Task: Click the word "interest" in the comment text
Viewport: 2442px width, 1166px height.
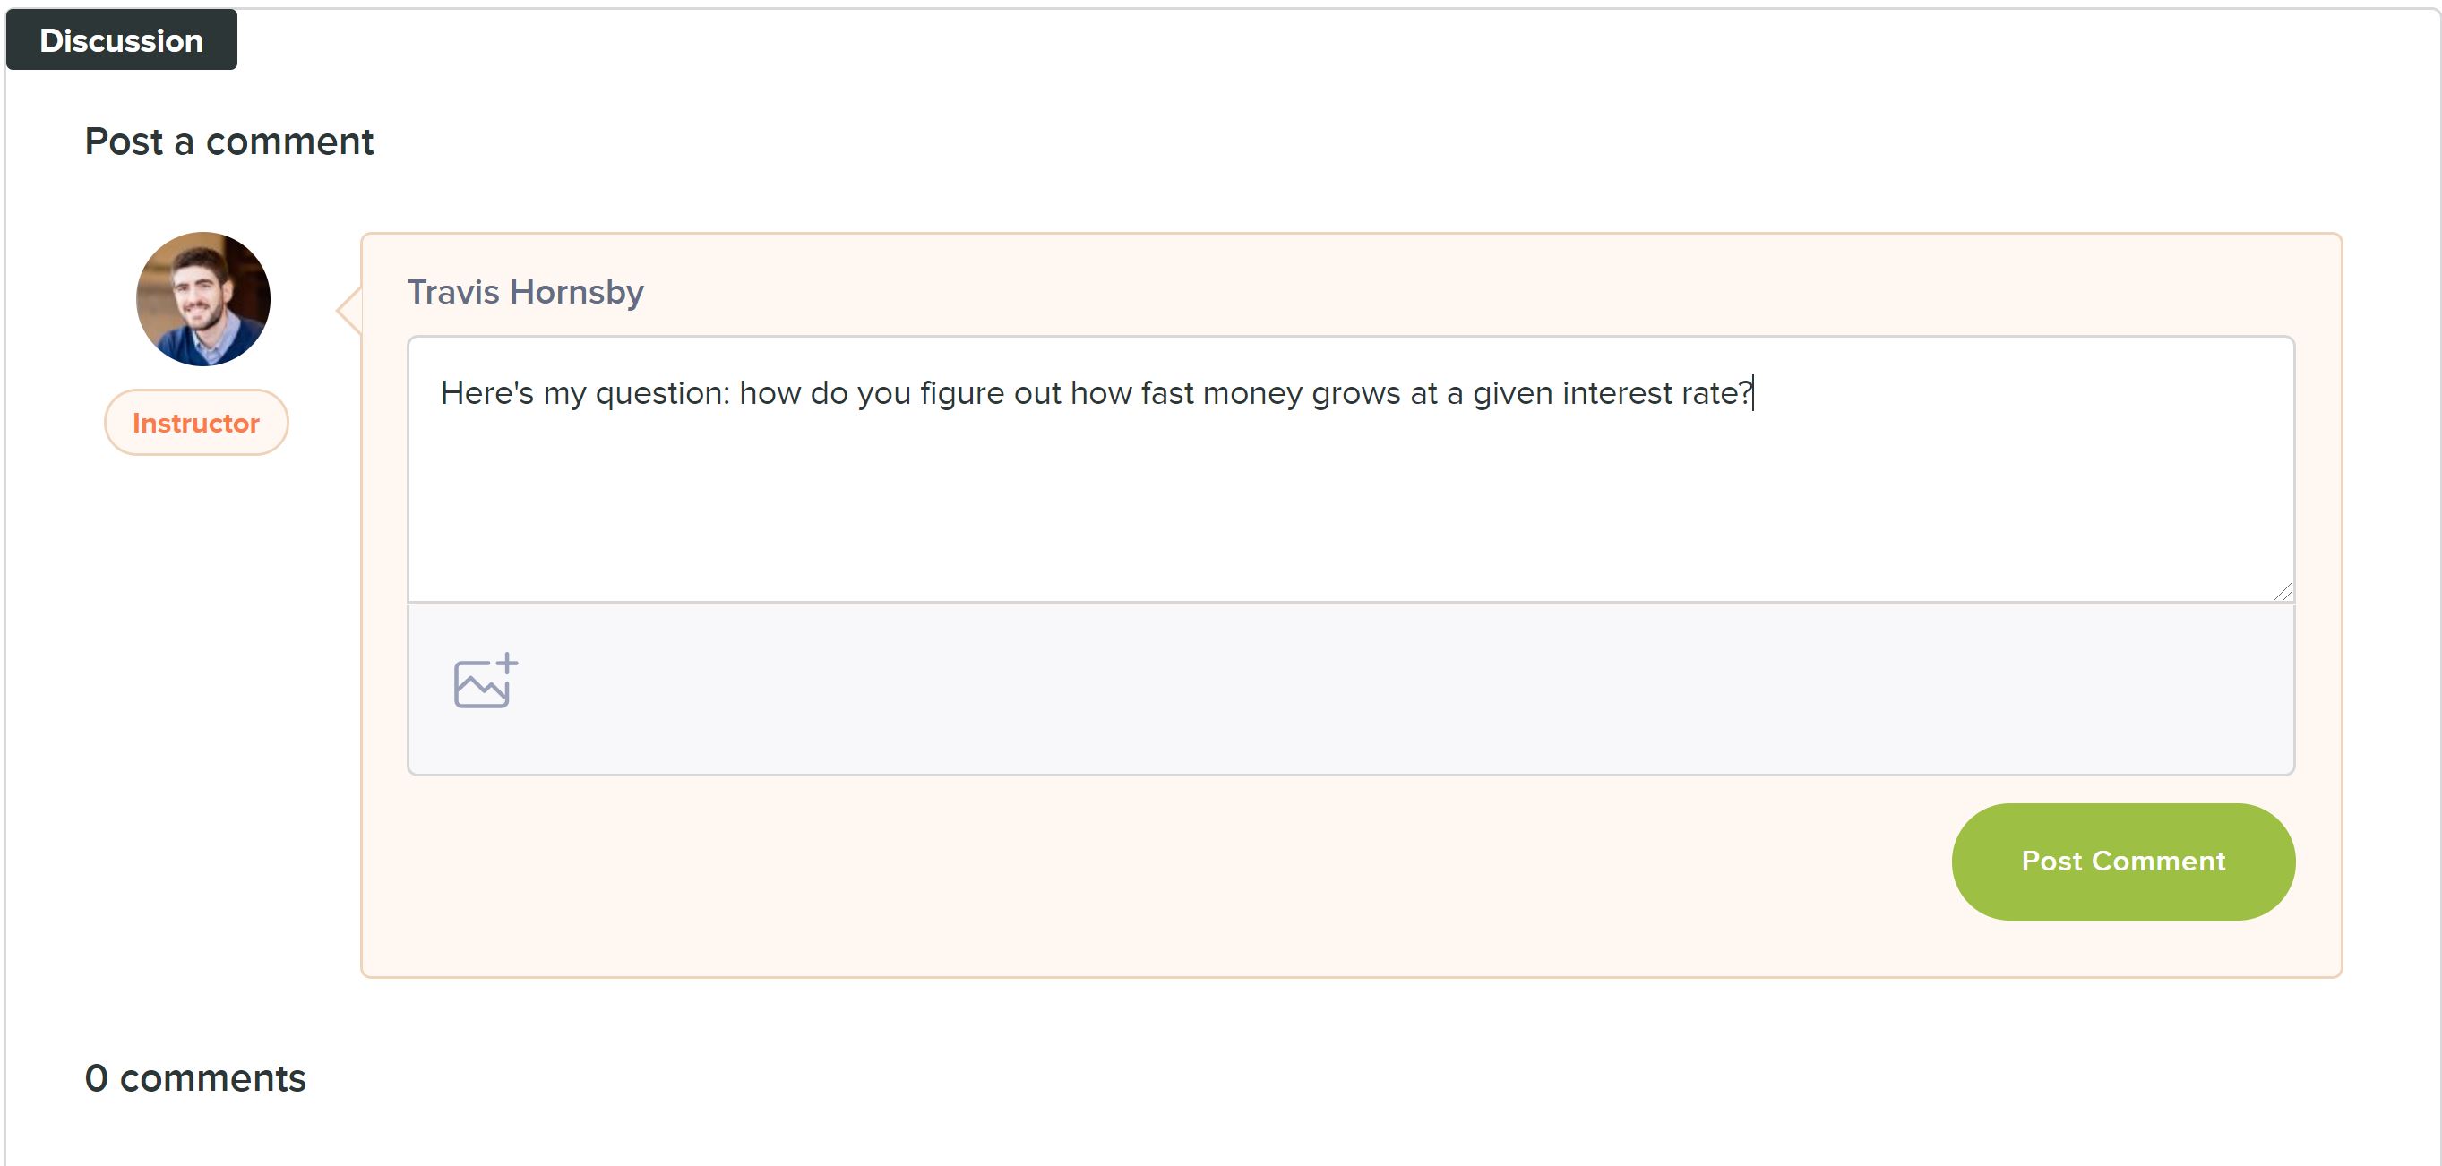Action: click(1617, 392)
